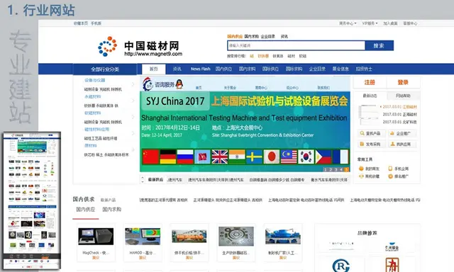Open the 商务中心 dropdown in the top bar
This screenshot has width=454, height=272.
[348, 23]
